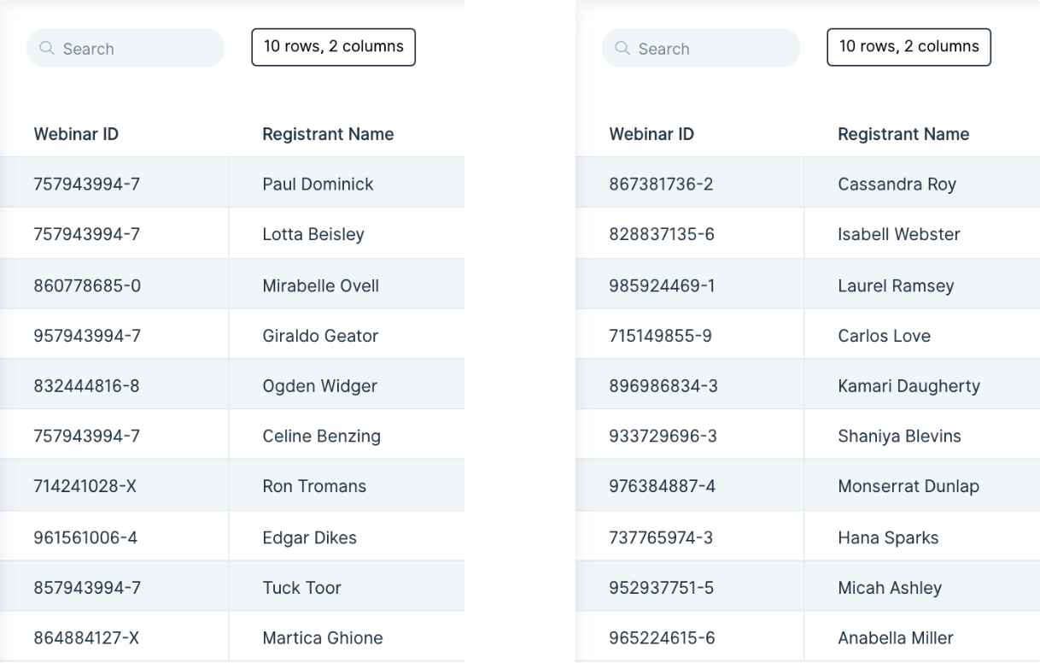
Task: Focus the right table Search field
Action: pyautogui.click(x=701, y=49)
